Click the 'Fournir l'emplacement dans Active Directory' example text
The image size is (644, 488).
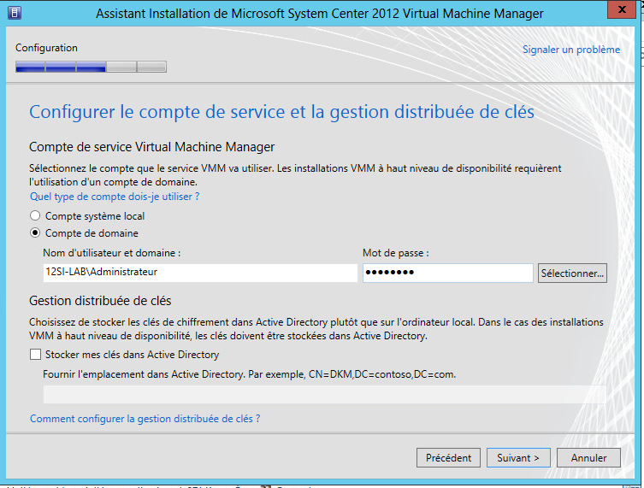[249, 374]
